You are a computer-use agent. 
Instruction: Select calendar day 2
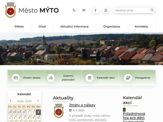(33, 112)
